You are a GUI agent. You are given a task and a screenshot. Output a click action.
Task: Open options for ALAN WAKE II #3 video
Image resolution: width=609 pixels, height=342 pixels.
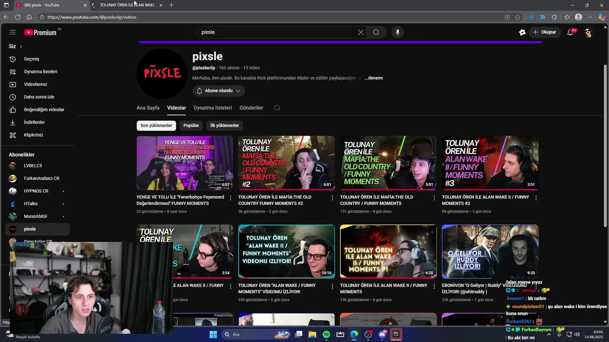point(536,198)
